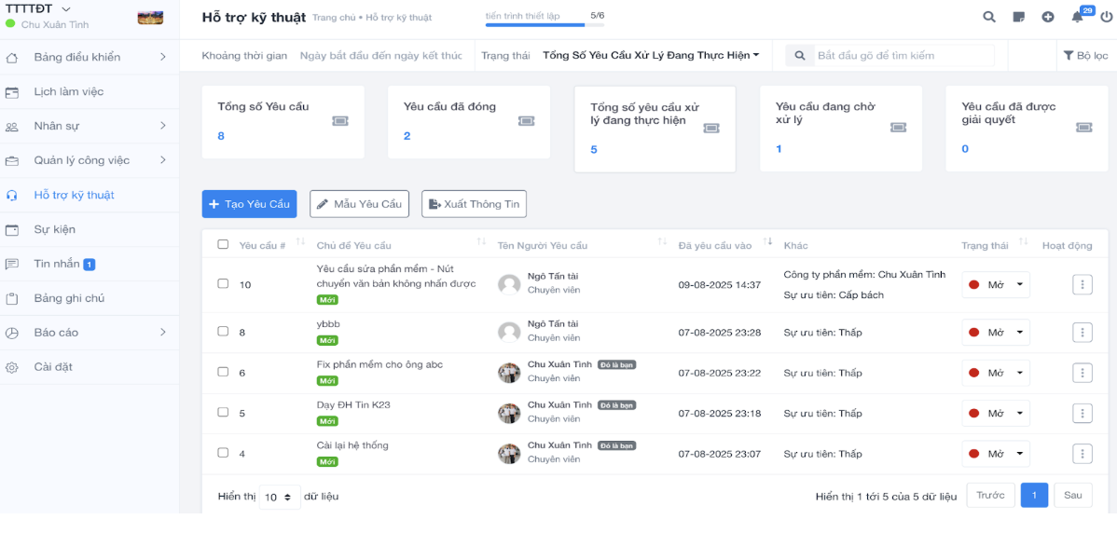1117x533 pixels.
Task: Open the Bộ lọc filter icon
Action: (1085, 56)
